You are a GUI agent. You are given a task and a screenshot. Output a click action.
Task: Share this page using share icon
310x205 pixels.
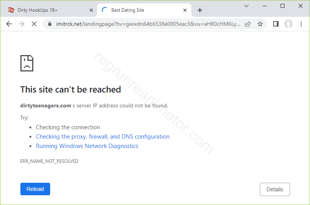pos(248,24)
